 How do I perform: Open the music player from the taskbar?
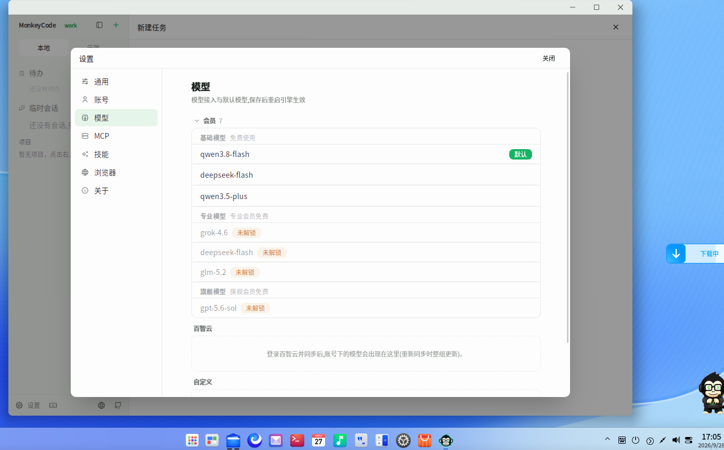point(340,441)
